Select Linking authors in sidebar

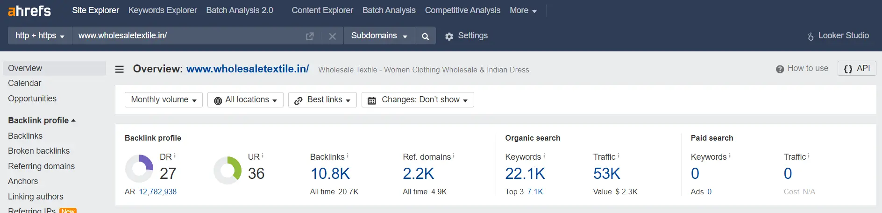click(36, 197)
